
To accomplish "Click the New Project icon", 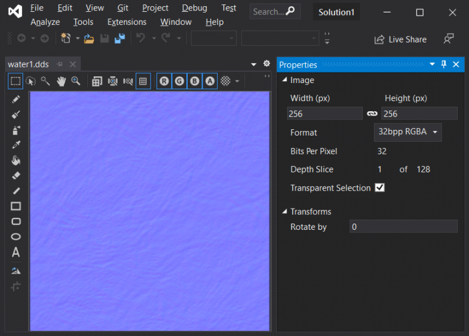I will pos(66,38).
